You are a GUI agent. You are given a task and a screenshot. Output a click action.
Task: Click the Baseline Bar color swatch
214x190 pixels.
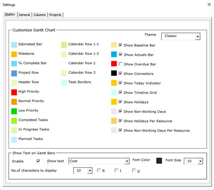coord(114,45)
